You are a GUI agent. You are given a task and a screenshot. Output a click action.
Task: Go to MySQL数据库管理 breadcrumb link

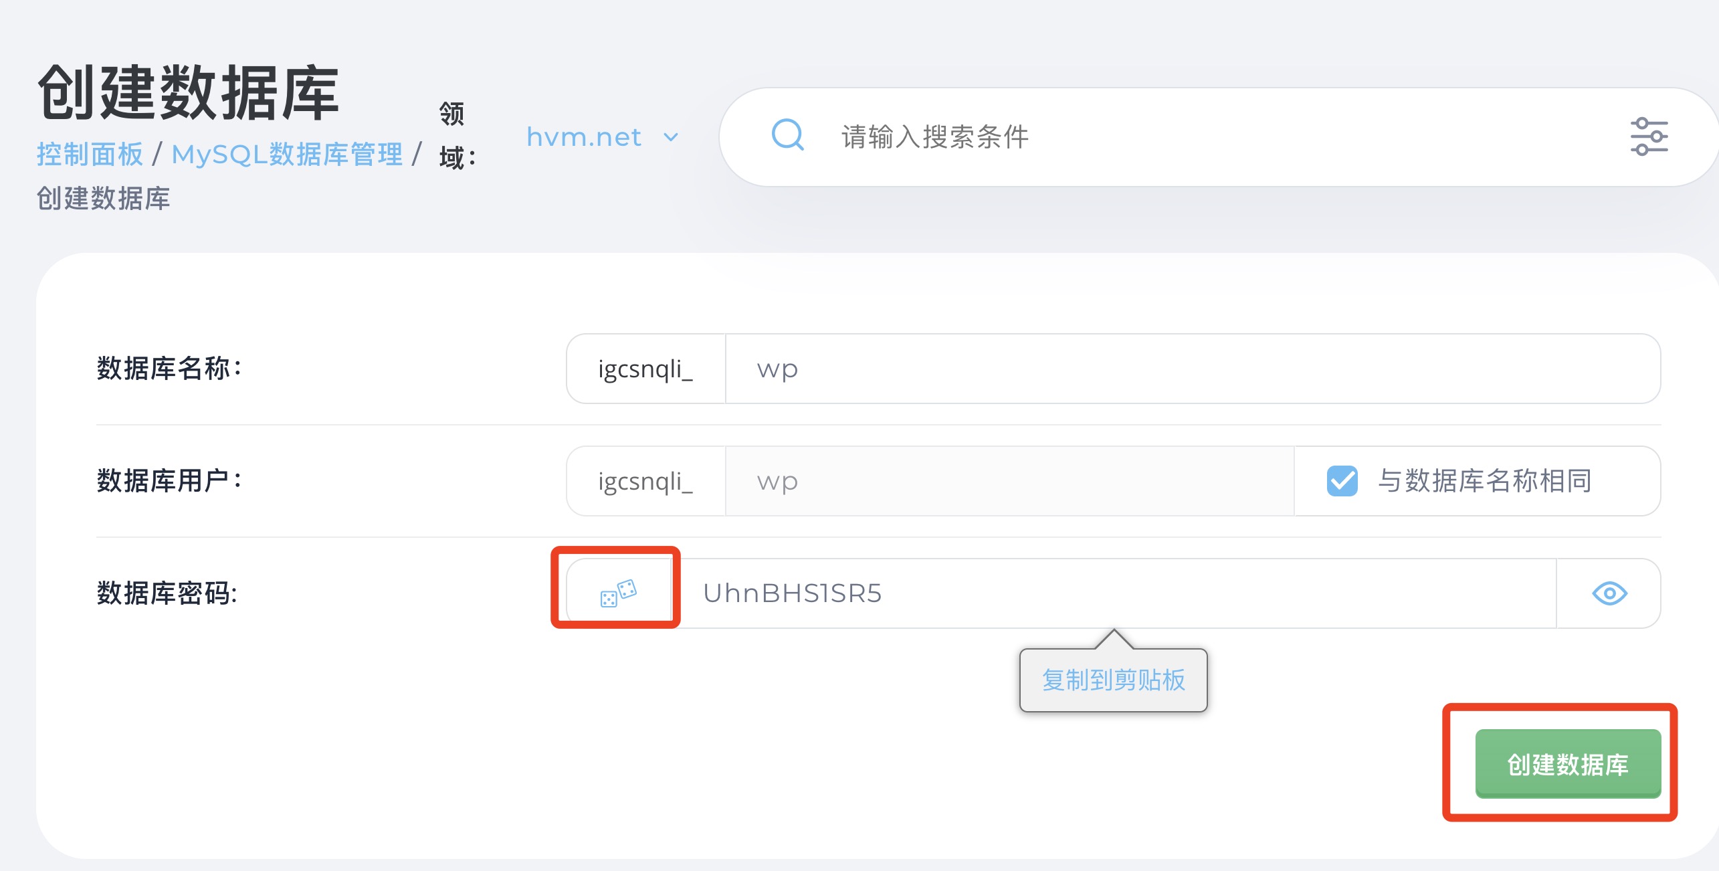click(287, 155)
